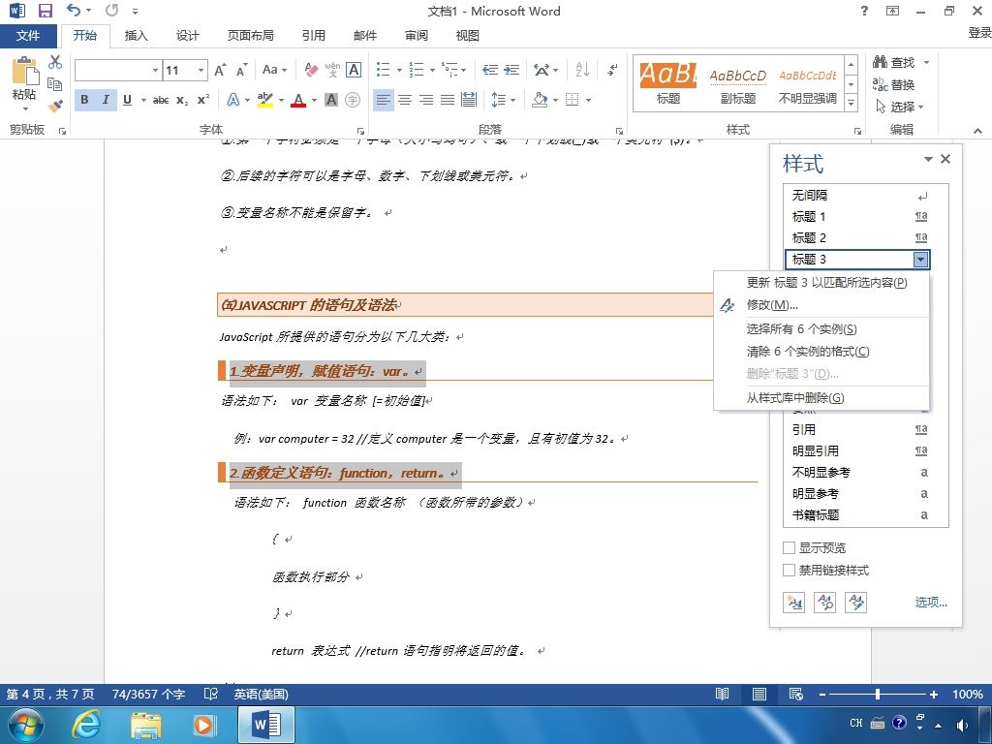Switch to Read Mode view in status bar

[722, 694]
